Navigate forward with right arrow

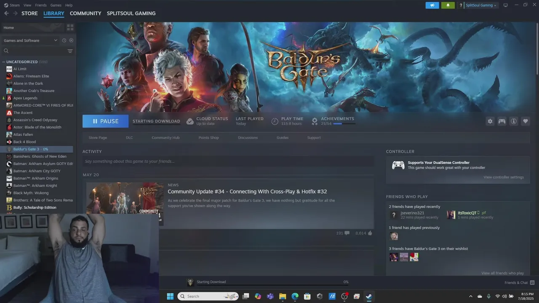15,13
